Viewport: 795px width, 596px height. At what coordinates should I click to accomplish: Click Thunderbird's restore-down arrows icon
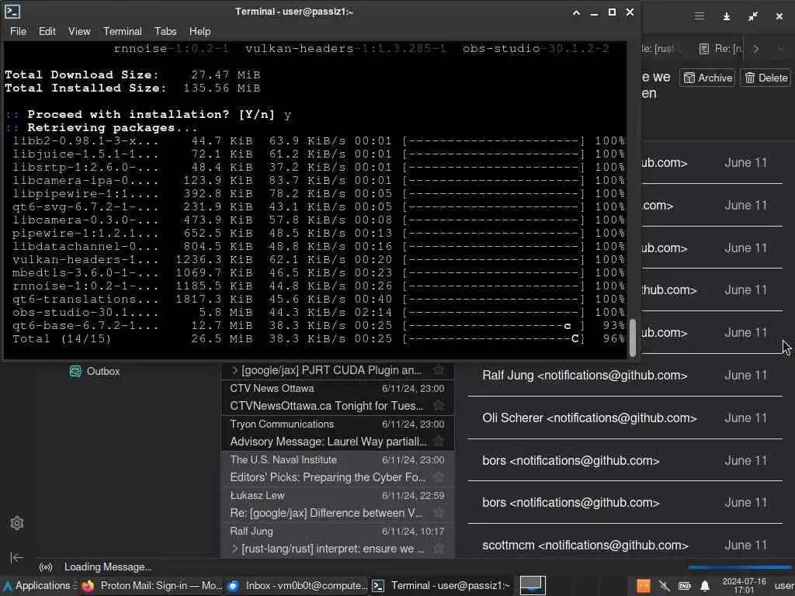(x=753, y=17)
